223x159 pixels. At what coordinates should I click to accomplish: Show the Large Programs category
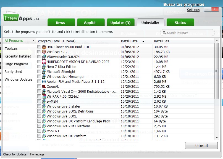pyautogui.click(x=16, y=64)
